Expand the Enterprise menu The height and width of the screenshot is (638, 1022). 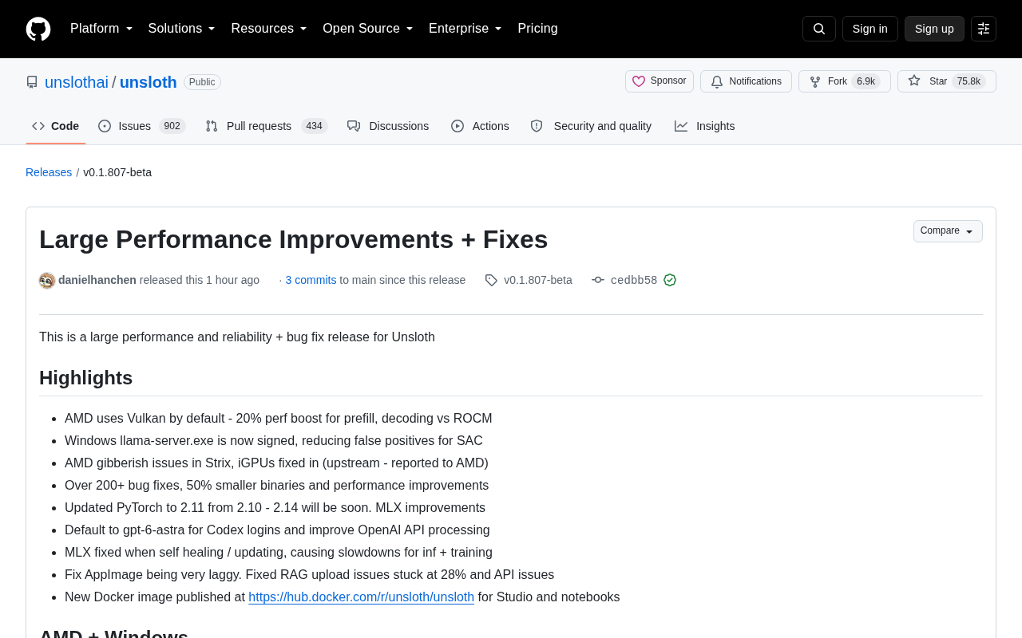click(465, 29)
